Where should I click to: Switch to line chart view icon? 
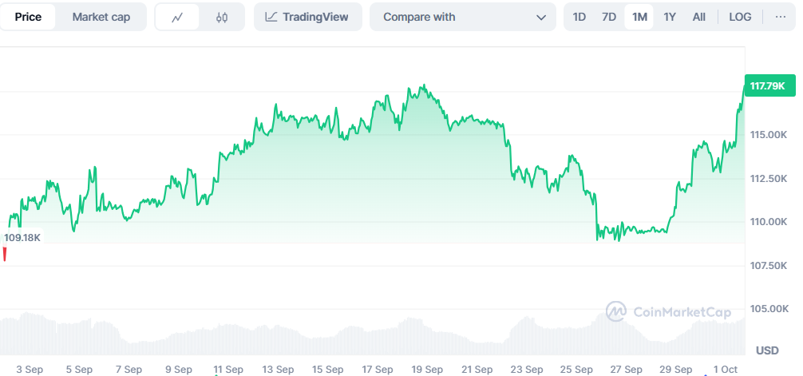(x=177, y=17)
